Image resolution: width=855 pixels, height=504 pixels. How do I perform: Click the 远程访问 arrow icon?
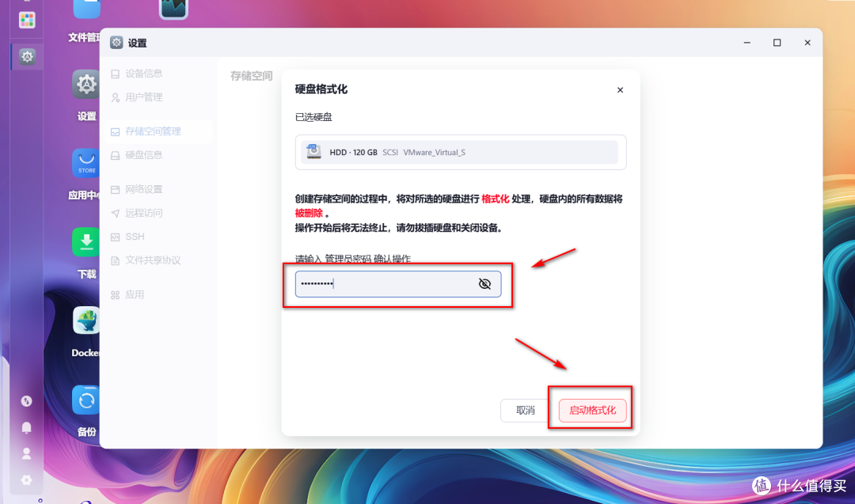click(x=115, y=213)
